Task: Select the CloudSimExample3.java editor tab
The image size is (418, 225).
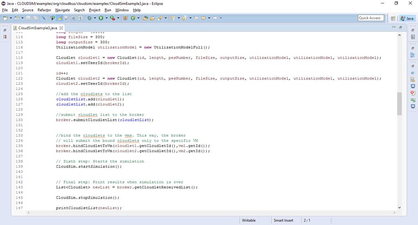Action: click(38, 28)
